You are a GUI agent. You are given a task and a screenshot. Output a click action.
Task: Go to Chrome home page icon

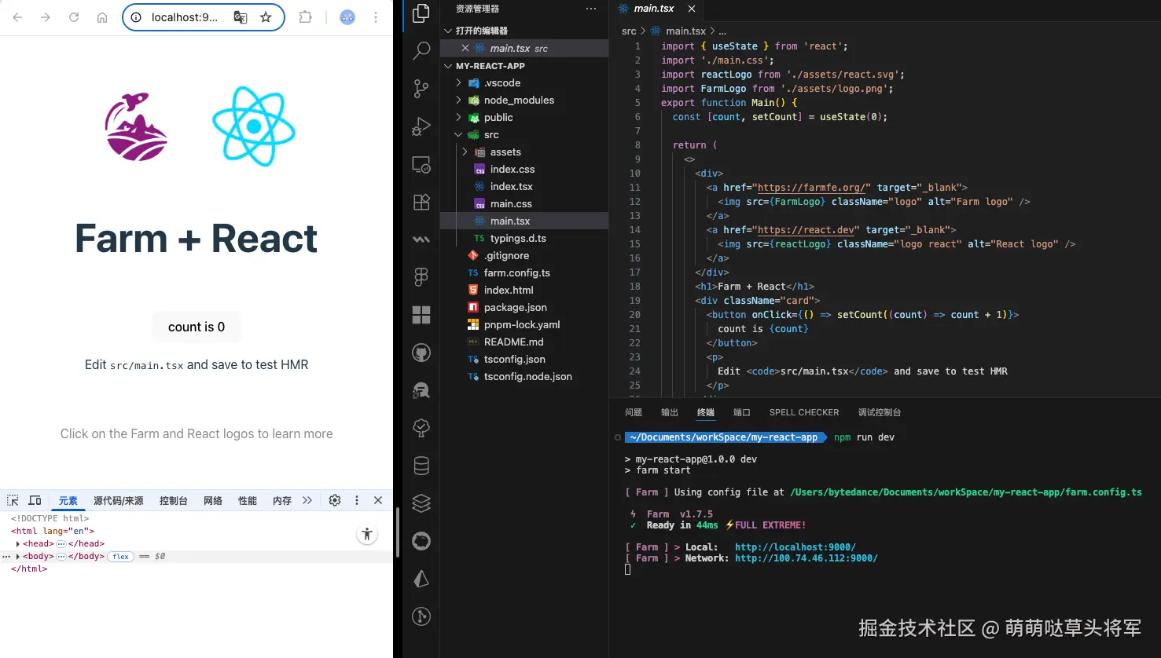tap(102, 17)
